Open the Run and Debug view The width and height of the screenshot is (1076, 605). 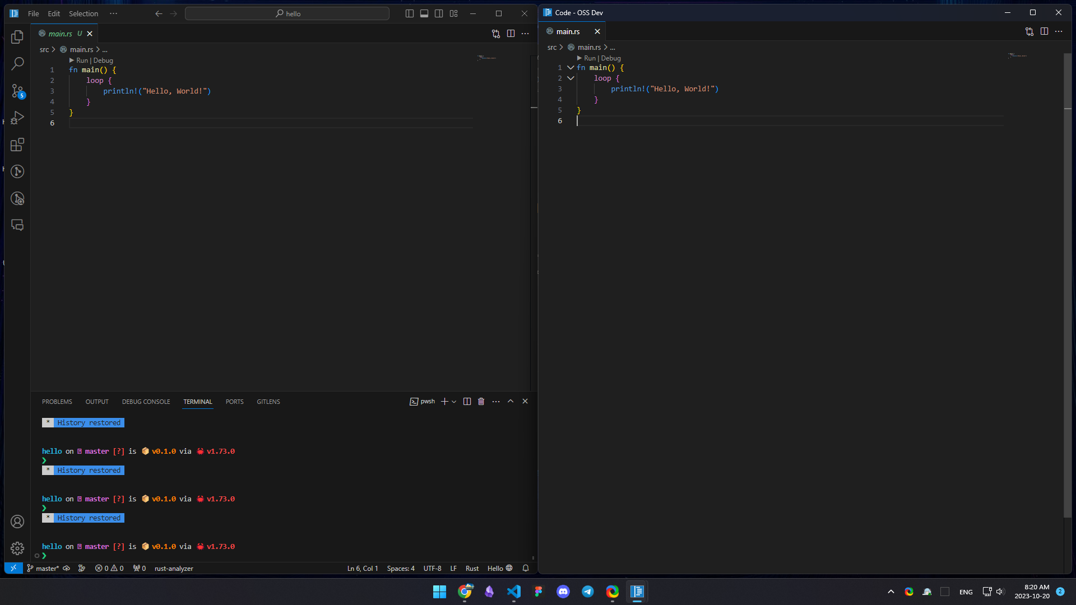(17, 118)
